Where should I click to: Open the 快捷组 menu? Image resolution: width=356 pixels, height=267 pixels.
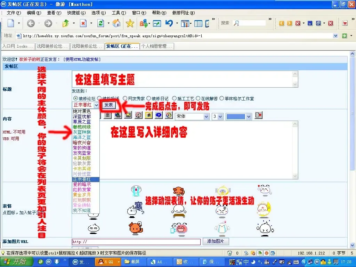pos(76,13)
